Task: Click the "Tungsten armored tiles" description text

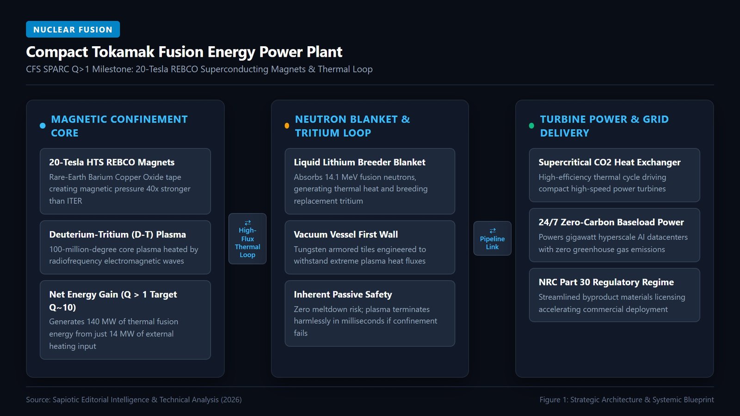Action: pyautogui.click(x=360, y=255)
